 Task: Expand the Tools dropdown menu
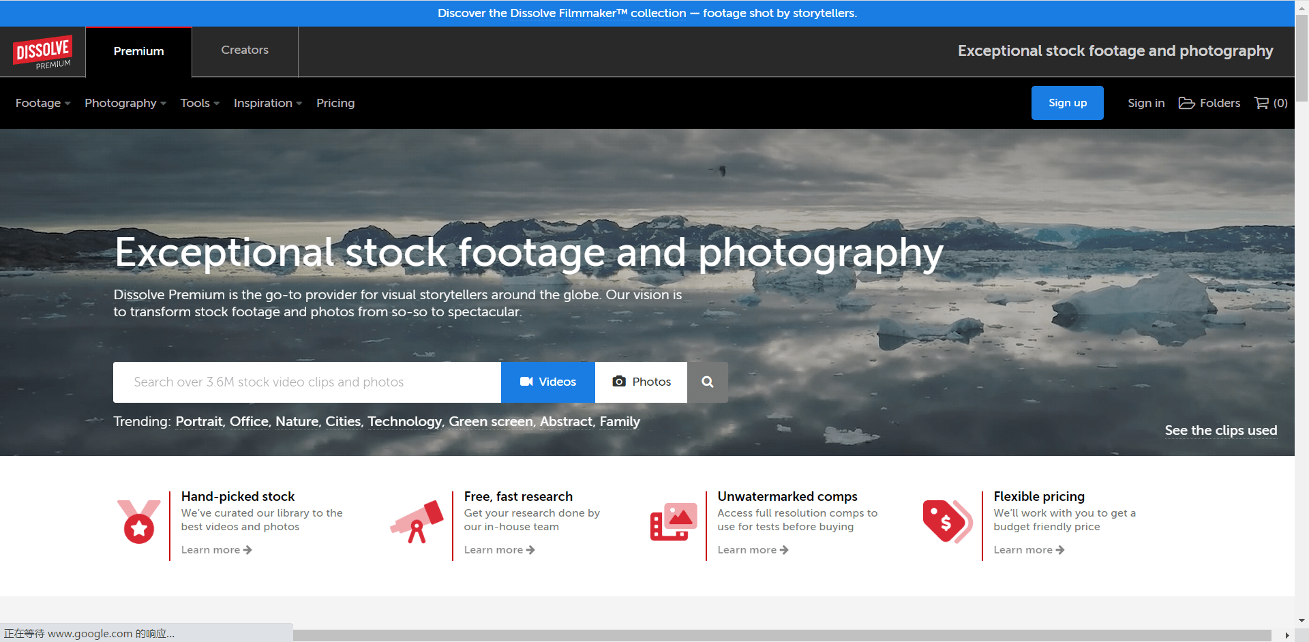(x=200, y=103)
